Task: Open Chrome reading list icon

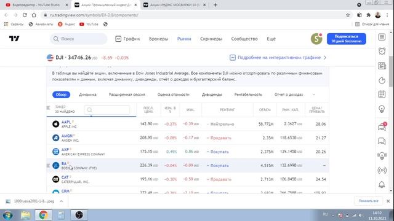Action: point(357,25)
